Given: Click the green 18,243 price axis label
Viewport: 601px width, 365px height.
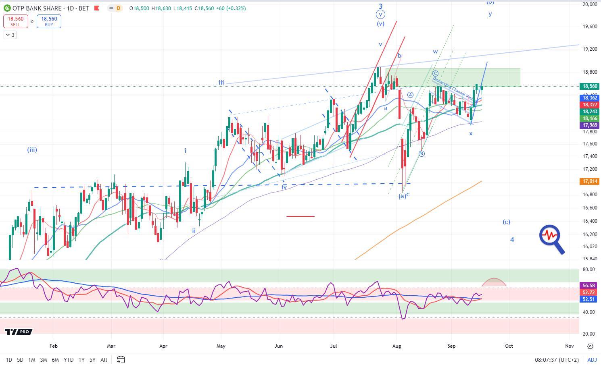Looking at the screenshot, I should [590, 112].
